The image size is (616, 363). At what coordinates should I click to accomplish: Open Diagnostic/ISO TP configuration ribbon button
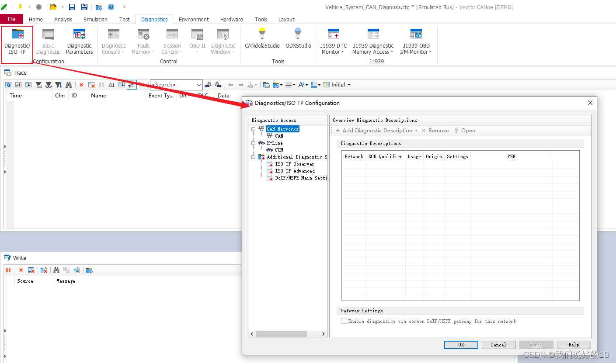click(x=17, y=43)
